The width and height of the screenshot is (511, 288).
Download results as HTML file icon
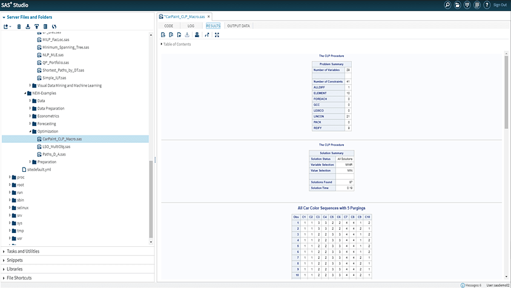[163, 35]
